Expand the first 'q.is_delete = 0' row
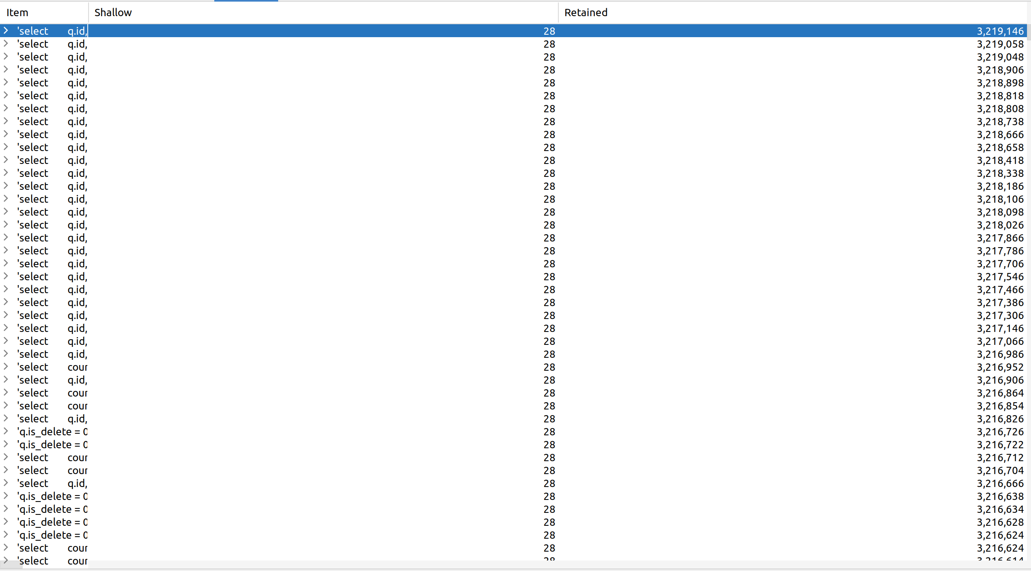Viewport: 1031px width, 571px height. 6,431
